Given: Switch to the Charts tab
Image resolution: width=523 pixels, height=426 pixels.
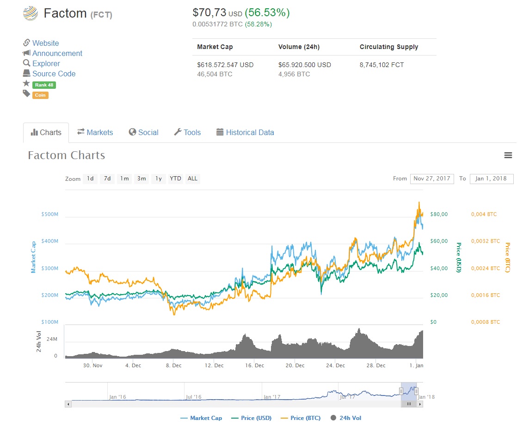Looking at the screenshot, I should [x=46, y=132].
